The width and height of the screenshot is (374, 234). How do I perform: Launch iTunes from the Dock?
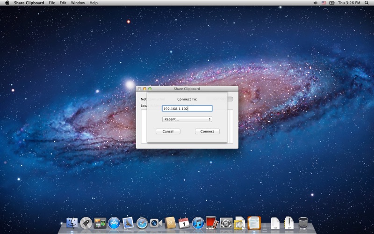[198, 223]
